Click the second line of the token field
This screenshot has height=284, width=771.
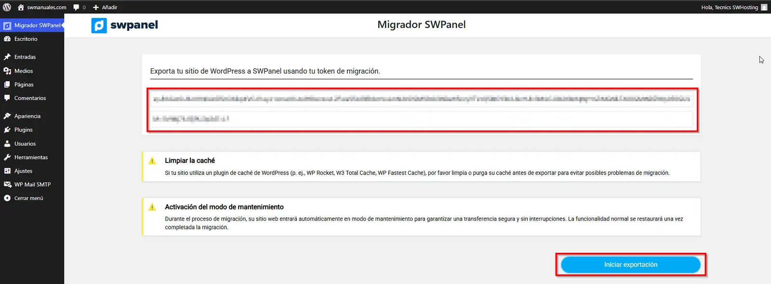(x=422, y=119)
